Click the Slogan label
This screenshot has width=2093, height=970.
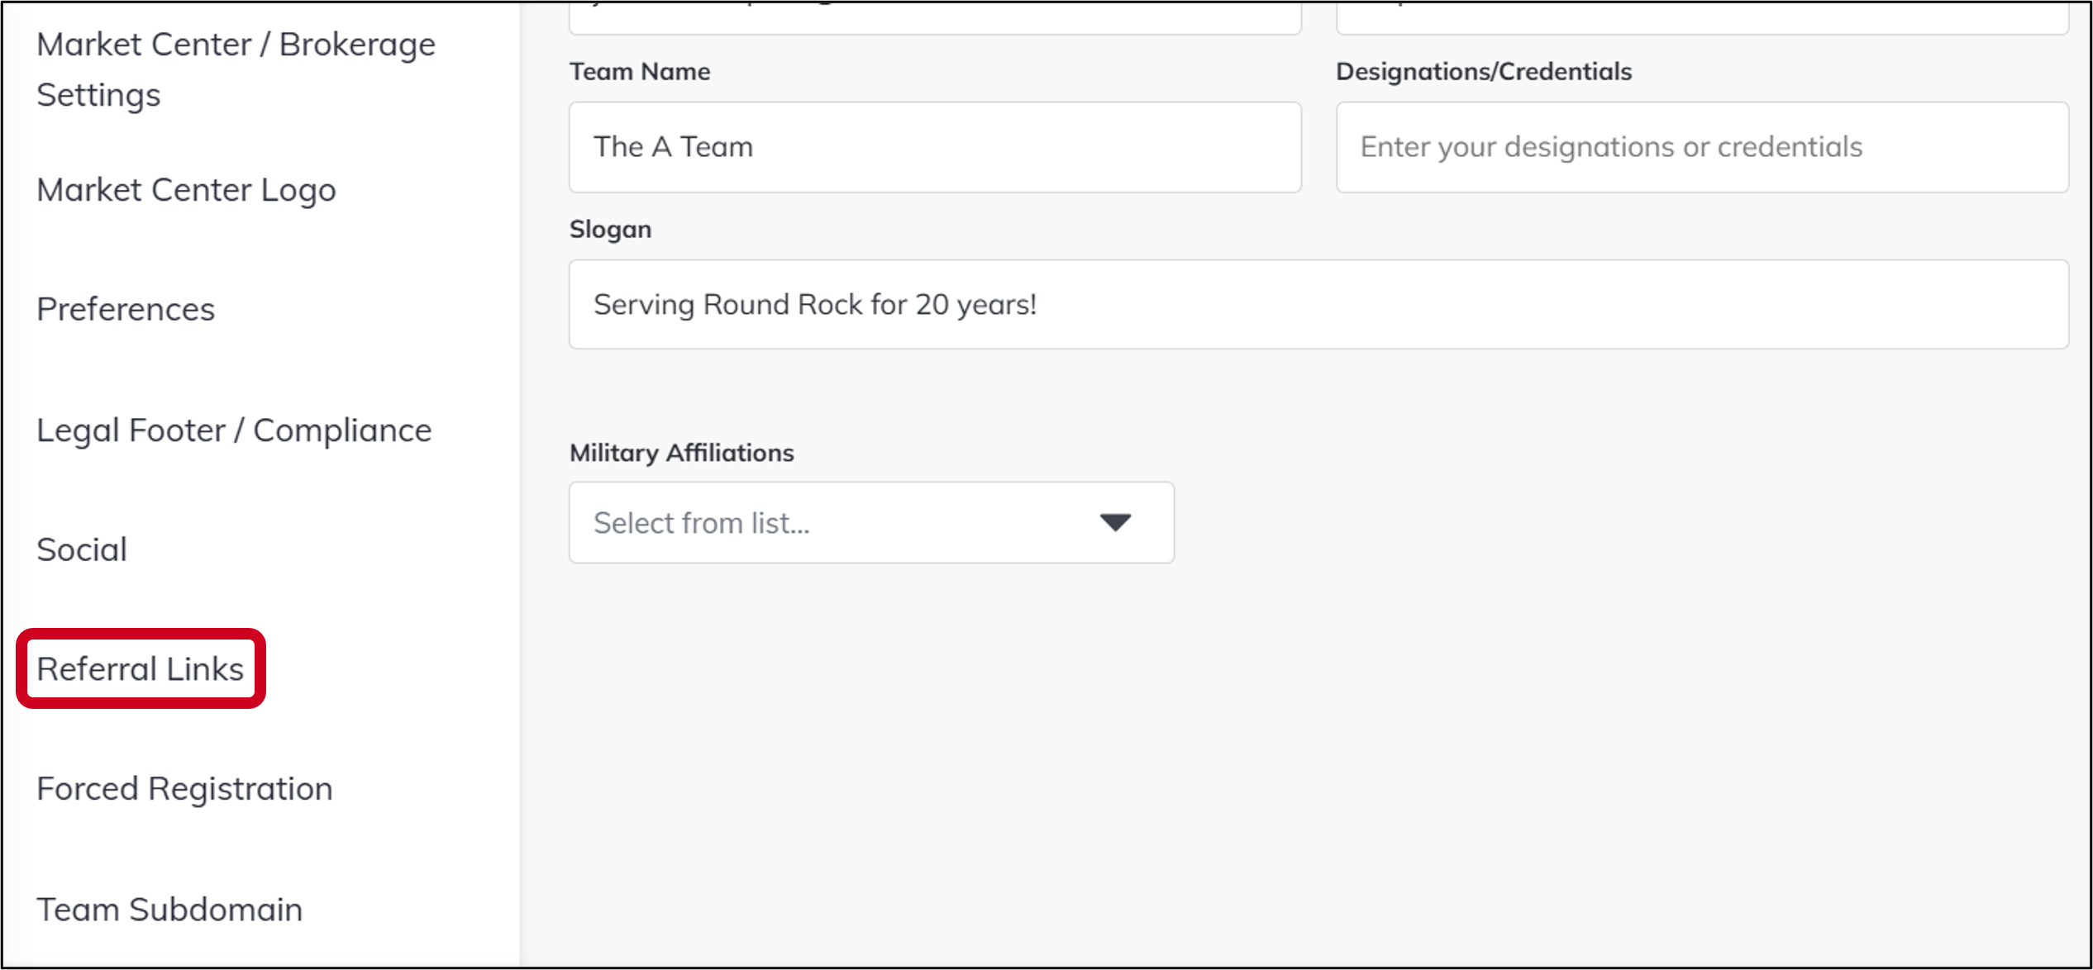coord(610,230)
